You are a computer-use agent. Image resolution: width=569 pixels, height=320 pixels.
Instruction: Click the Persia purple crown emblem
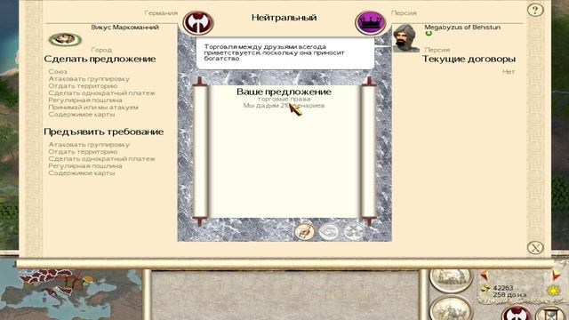click(370, 23)
